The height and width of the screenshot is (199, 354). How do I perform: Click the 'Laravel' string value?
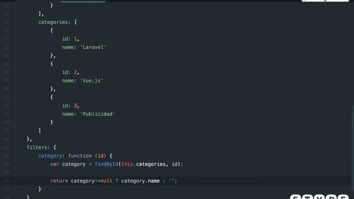click(x=93, y=47)
